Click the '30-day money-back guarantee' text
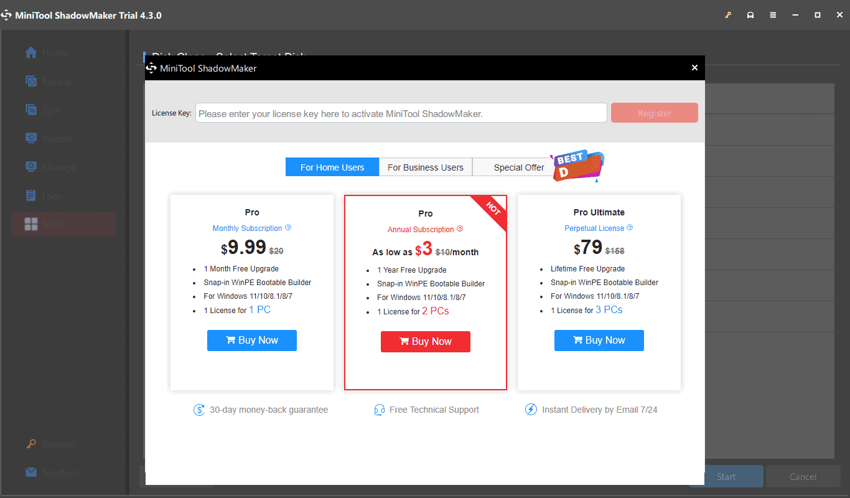This screenshot has height=498, width=850. [x=269, y=410]
